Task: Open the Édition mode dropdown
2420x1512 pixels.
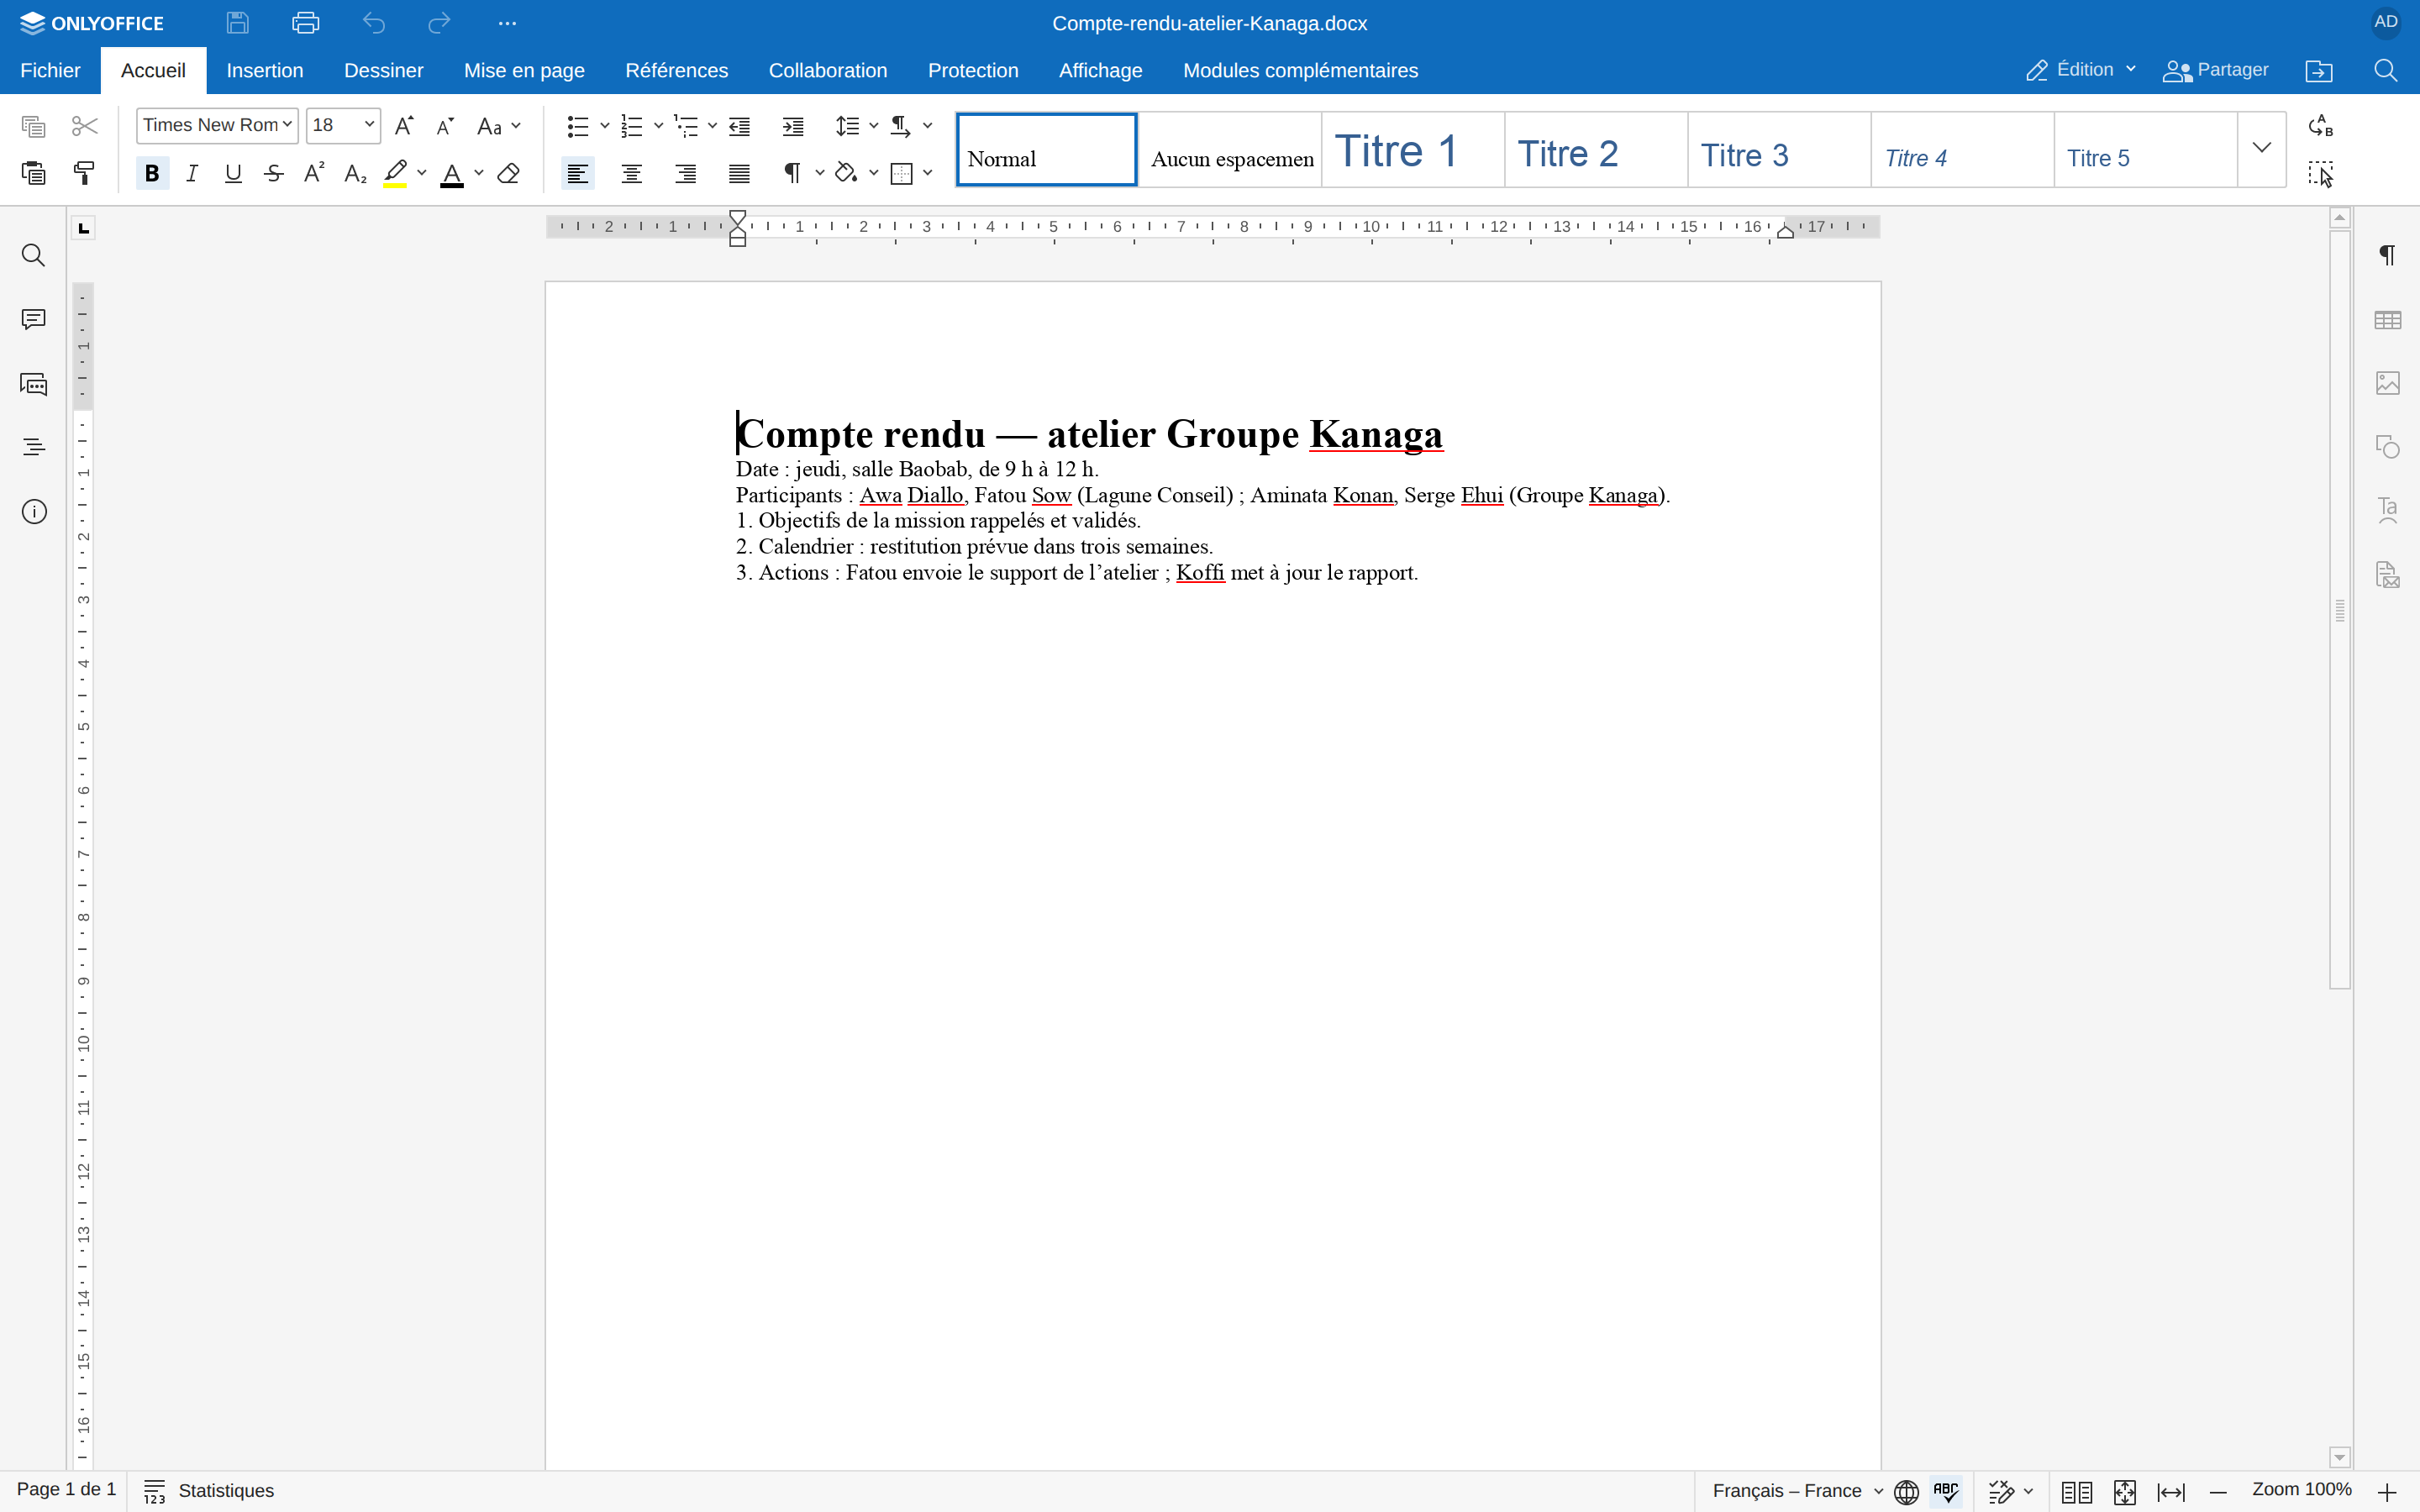Action: [2081, 70]
